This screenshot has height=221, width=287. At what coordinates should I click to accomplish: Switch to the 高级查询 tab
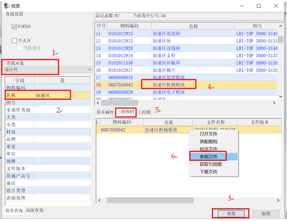tap(34, 211)
